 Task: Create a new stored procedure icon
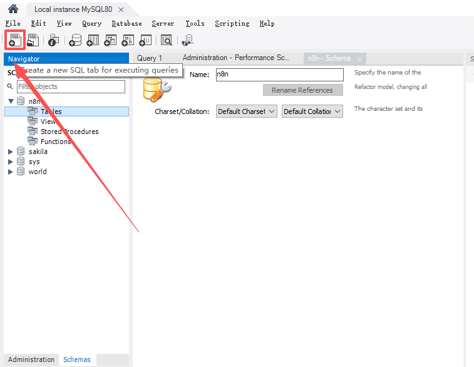128,40
